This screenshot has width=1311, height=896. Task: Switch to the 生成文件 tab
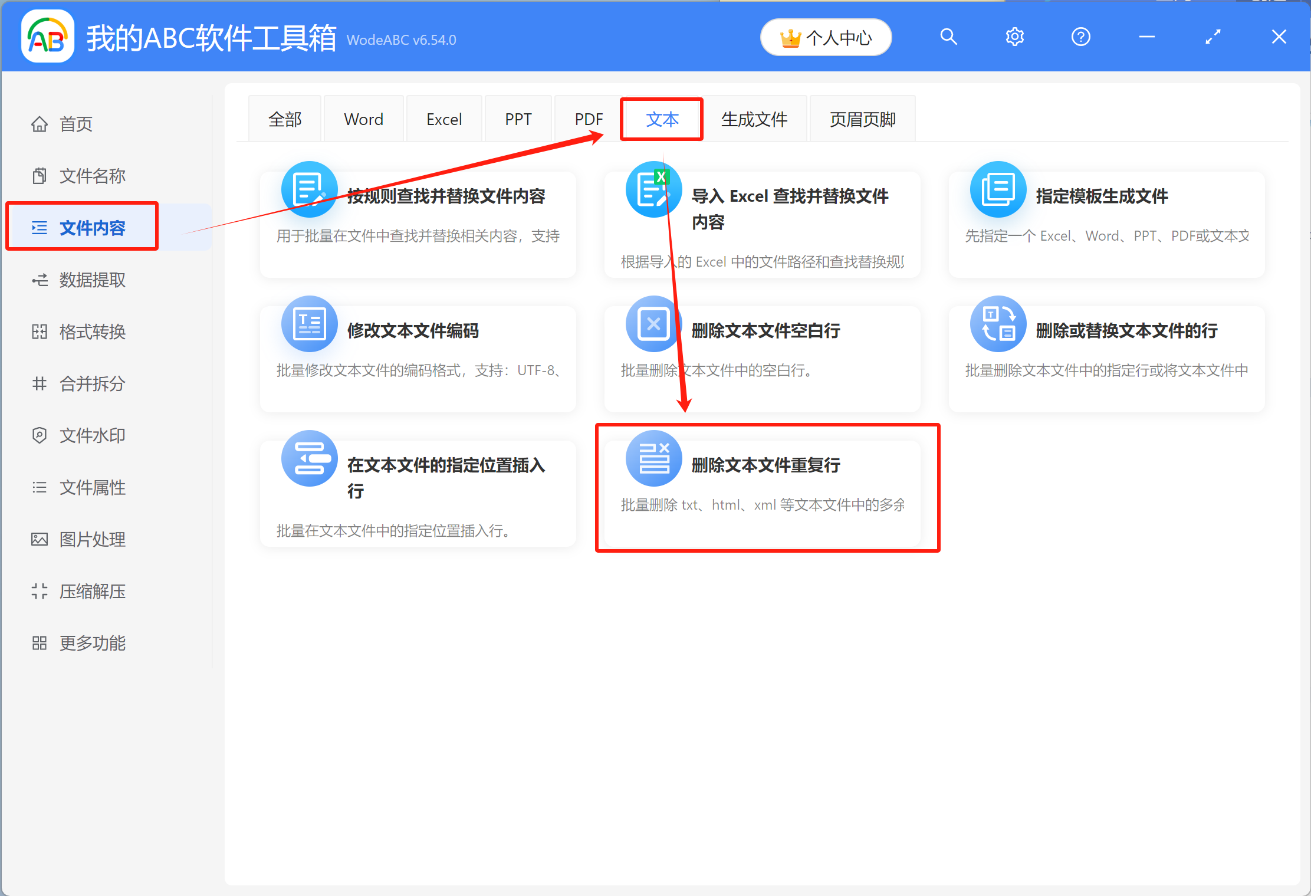click(755, 119)
